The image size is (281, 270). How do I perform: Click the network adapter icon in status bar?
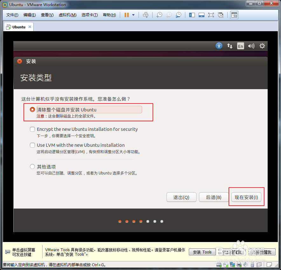pyautogui.click(x=232, y=265)
